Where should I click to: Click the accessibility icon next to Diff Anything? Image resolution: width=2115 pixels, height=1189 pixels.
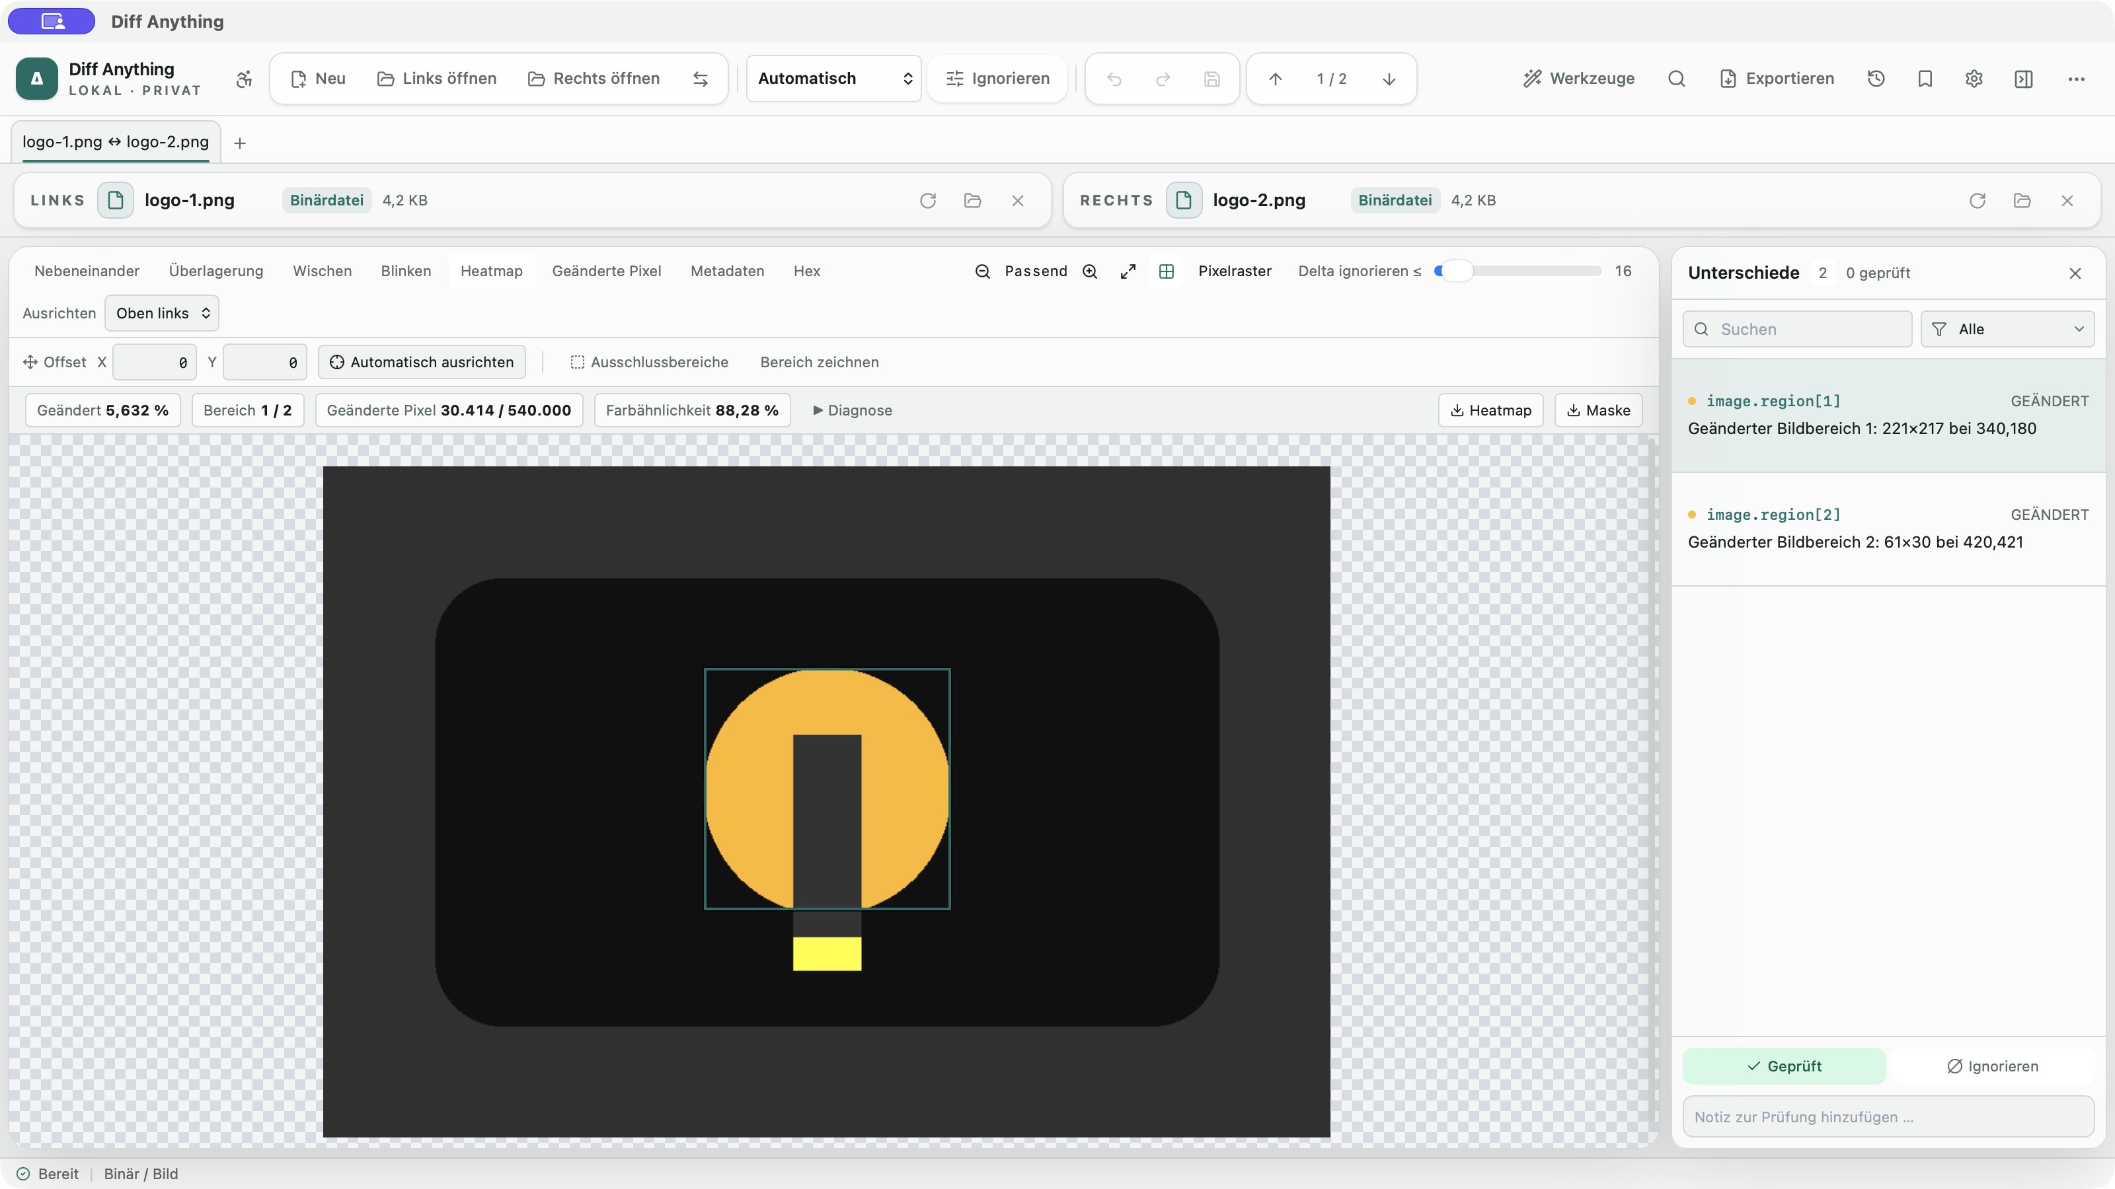coord(244,79)
